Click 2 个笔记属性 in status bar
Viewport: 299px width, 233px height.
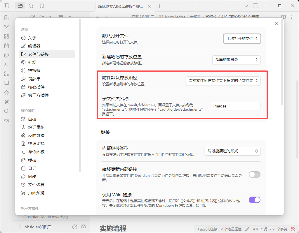[x=231, y=229]
